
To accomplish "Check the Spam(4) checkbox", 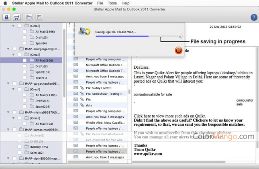I will pos(24,43).
